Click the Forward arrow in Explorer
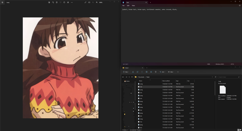 126,77
